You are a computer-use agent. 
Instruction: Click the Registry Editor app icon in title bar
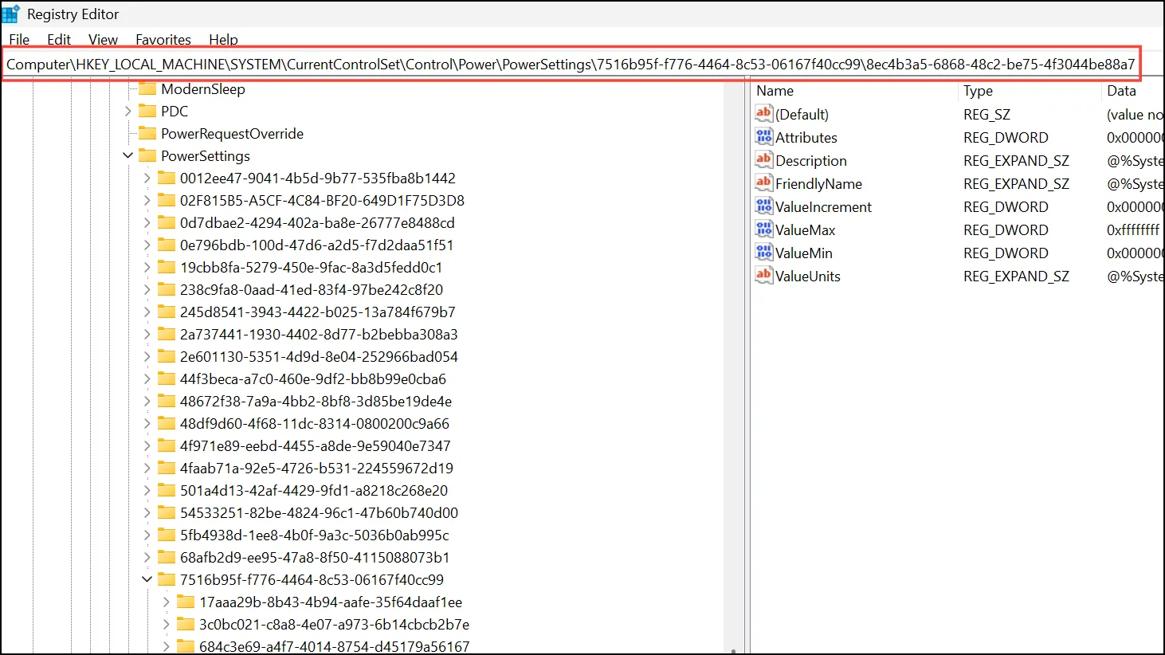coord(11,14)
